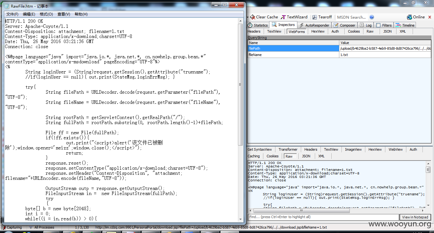Switch to the Log tab

tap(366, 25)
